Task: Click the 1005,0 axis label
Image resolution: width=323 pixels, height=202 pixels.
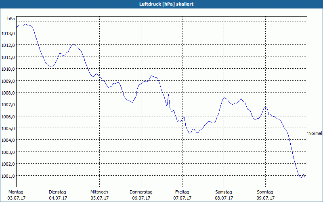Action: (8, 128)
